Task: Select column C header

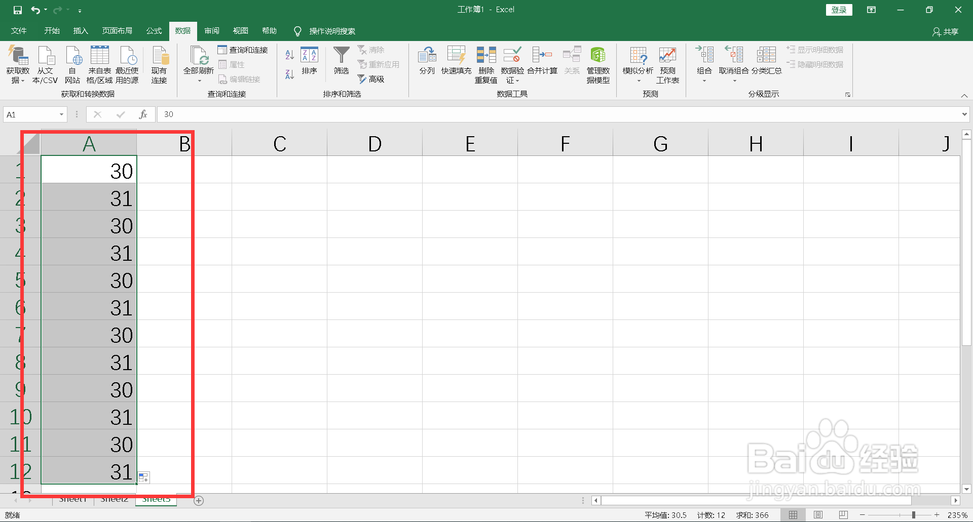Action: 279,144
